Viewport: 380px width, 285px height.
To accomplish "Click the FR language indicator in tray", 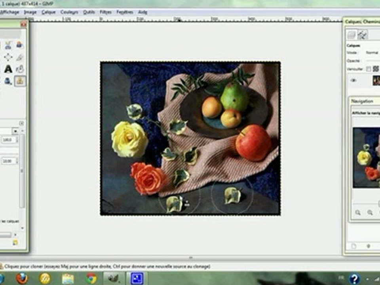I will tap(341, 278).
